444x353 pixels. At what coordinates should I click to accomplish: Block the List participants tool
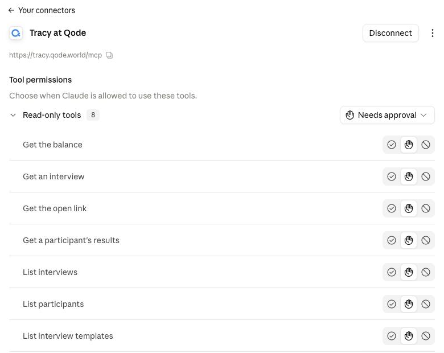tap(426, 304)
